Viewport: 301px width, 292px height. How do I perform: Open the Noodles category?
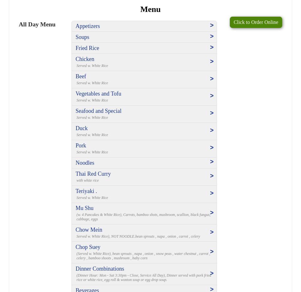point(85,163)
